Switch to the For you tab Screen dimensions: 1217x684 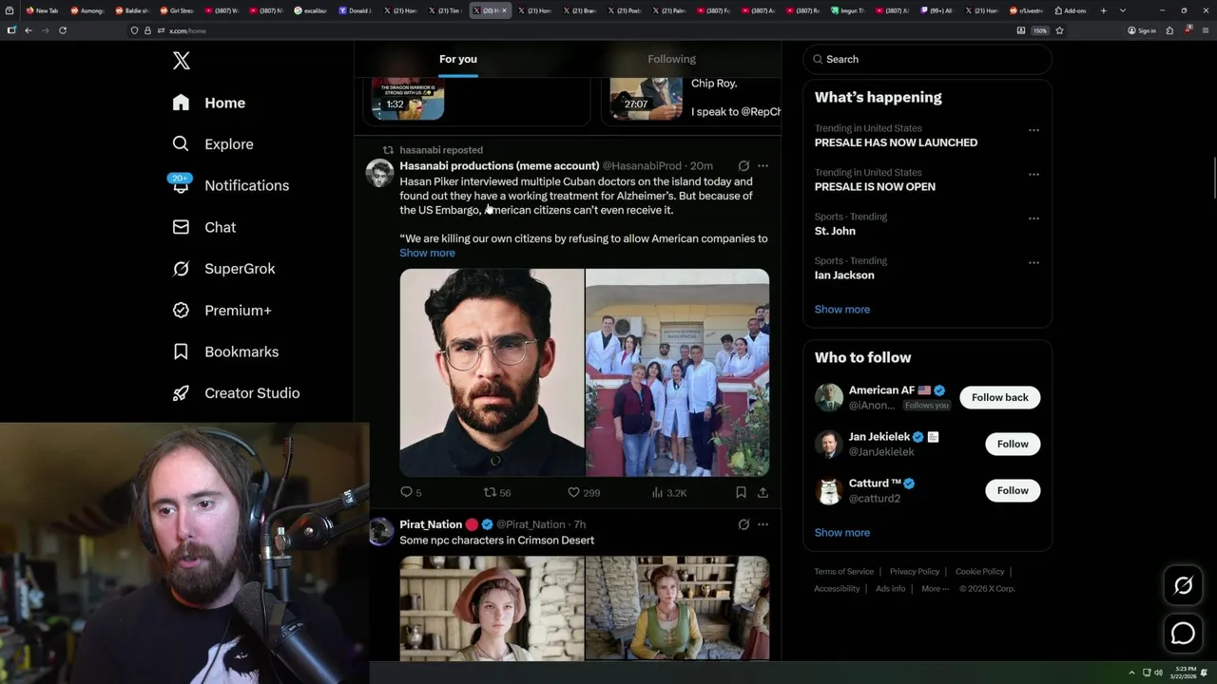pos(458,59)
